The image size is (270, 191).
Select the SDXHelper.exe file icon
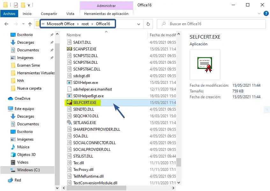(69, 83)
